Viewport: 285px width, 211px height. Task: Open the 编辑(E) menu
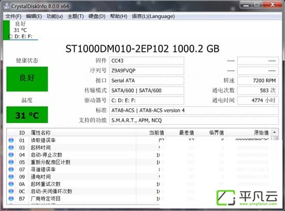[x=34, y=17]
